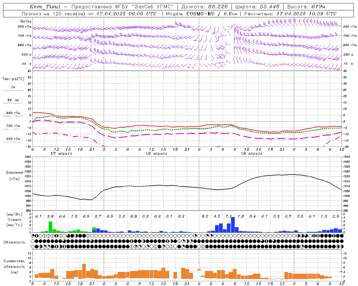Select the precipitation value "0.4"
The image size is (358, 286).
point(253,216)
